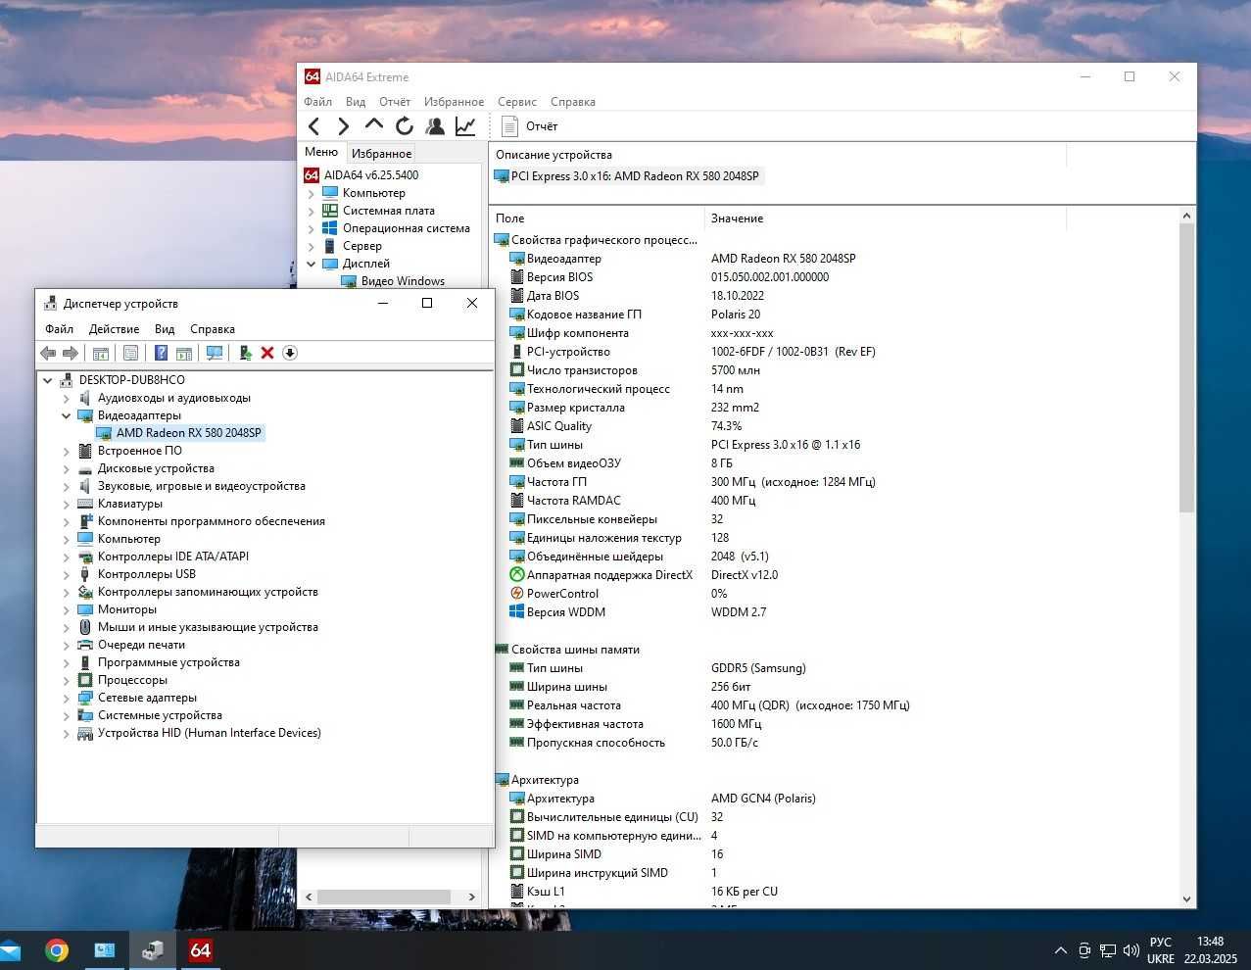This screenshot has height=970, width=1251.
Task: Expand the Процессоры node
Action: point(67,681)
